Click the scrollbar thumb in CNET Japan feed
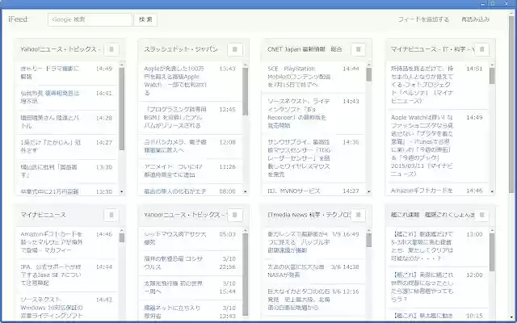The width and height of the screenshot is (517, 323). 368,75
